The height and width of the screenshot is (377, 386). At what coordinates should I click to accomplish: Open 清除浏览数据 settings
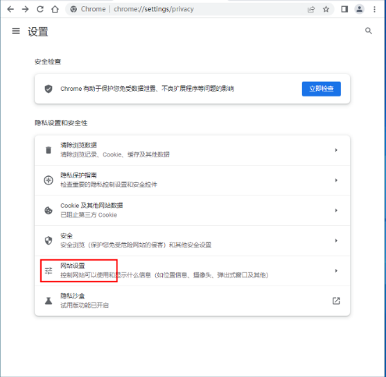(192, 150)
